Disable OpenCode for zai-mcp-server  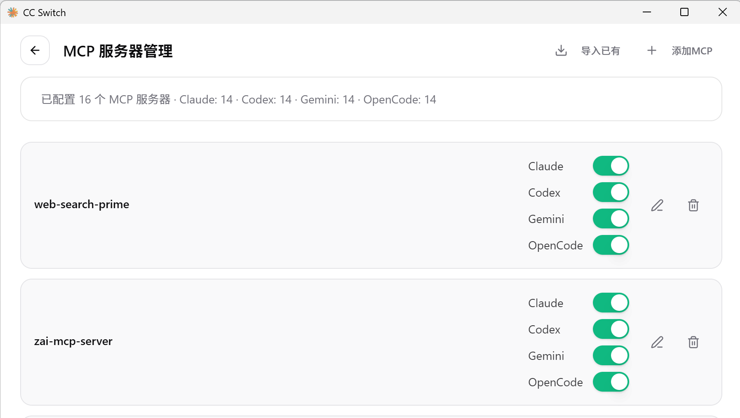tap(611, 382)
